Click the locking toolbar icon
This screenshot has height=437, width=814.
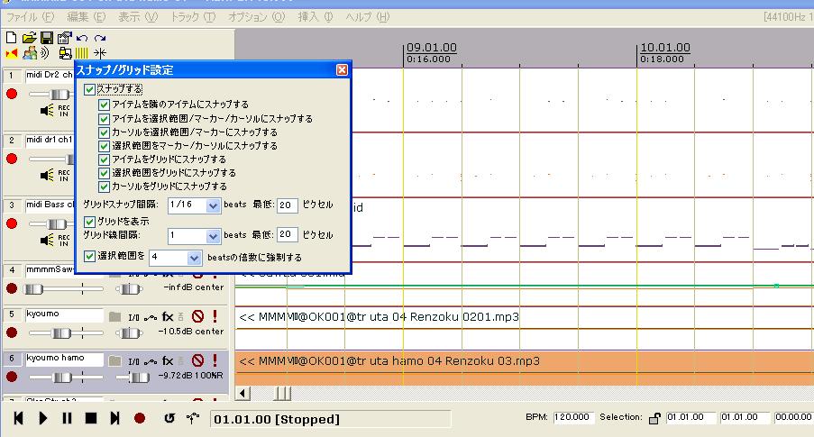(x=65, y=53)
